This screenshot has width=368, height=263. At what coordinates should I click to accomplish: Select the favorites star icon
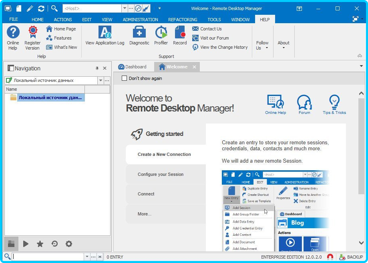pyautogui.click(x=40, y=244)
